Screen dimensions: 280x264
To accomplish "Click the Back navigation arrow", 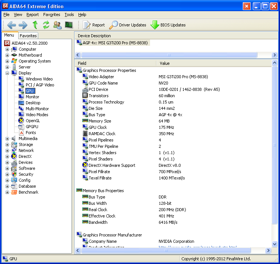I will pos(12,25).
